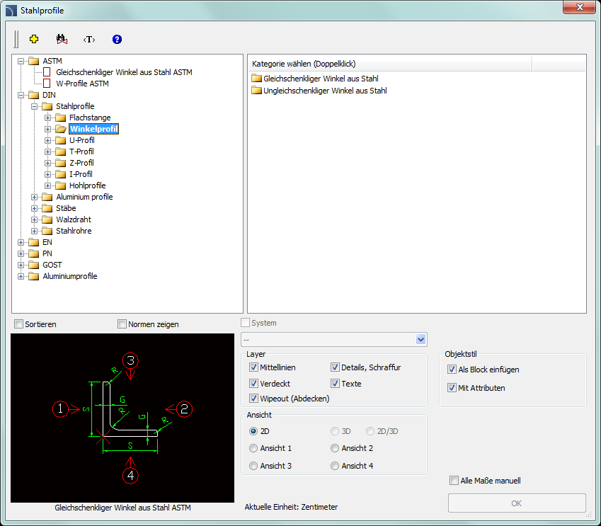This screenshot has width=601, height=526.
Task: Click the <T> text toolbar icon
Action: [89, 39]
